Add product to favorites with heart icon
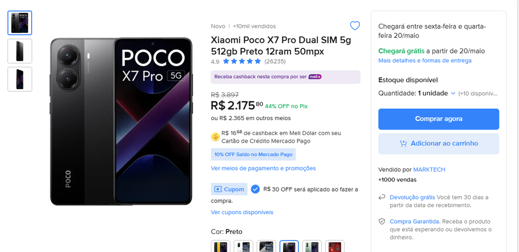 click(355, 26)
